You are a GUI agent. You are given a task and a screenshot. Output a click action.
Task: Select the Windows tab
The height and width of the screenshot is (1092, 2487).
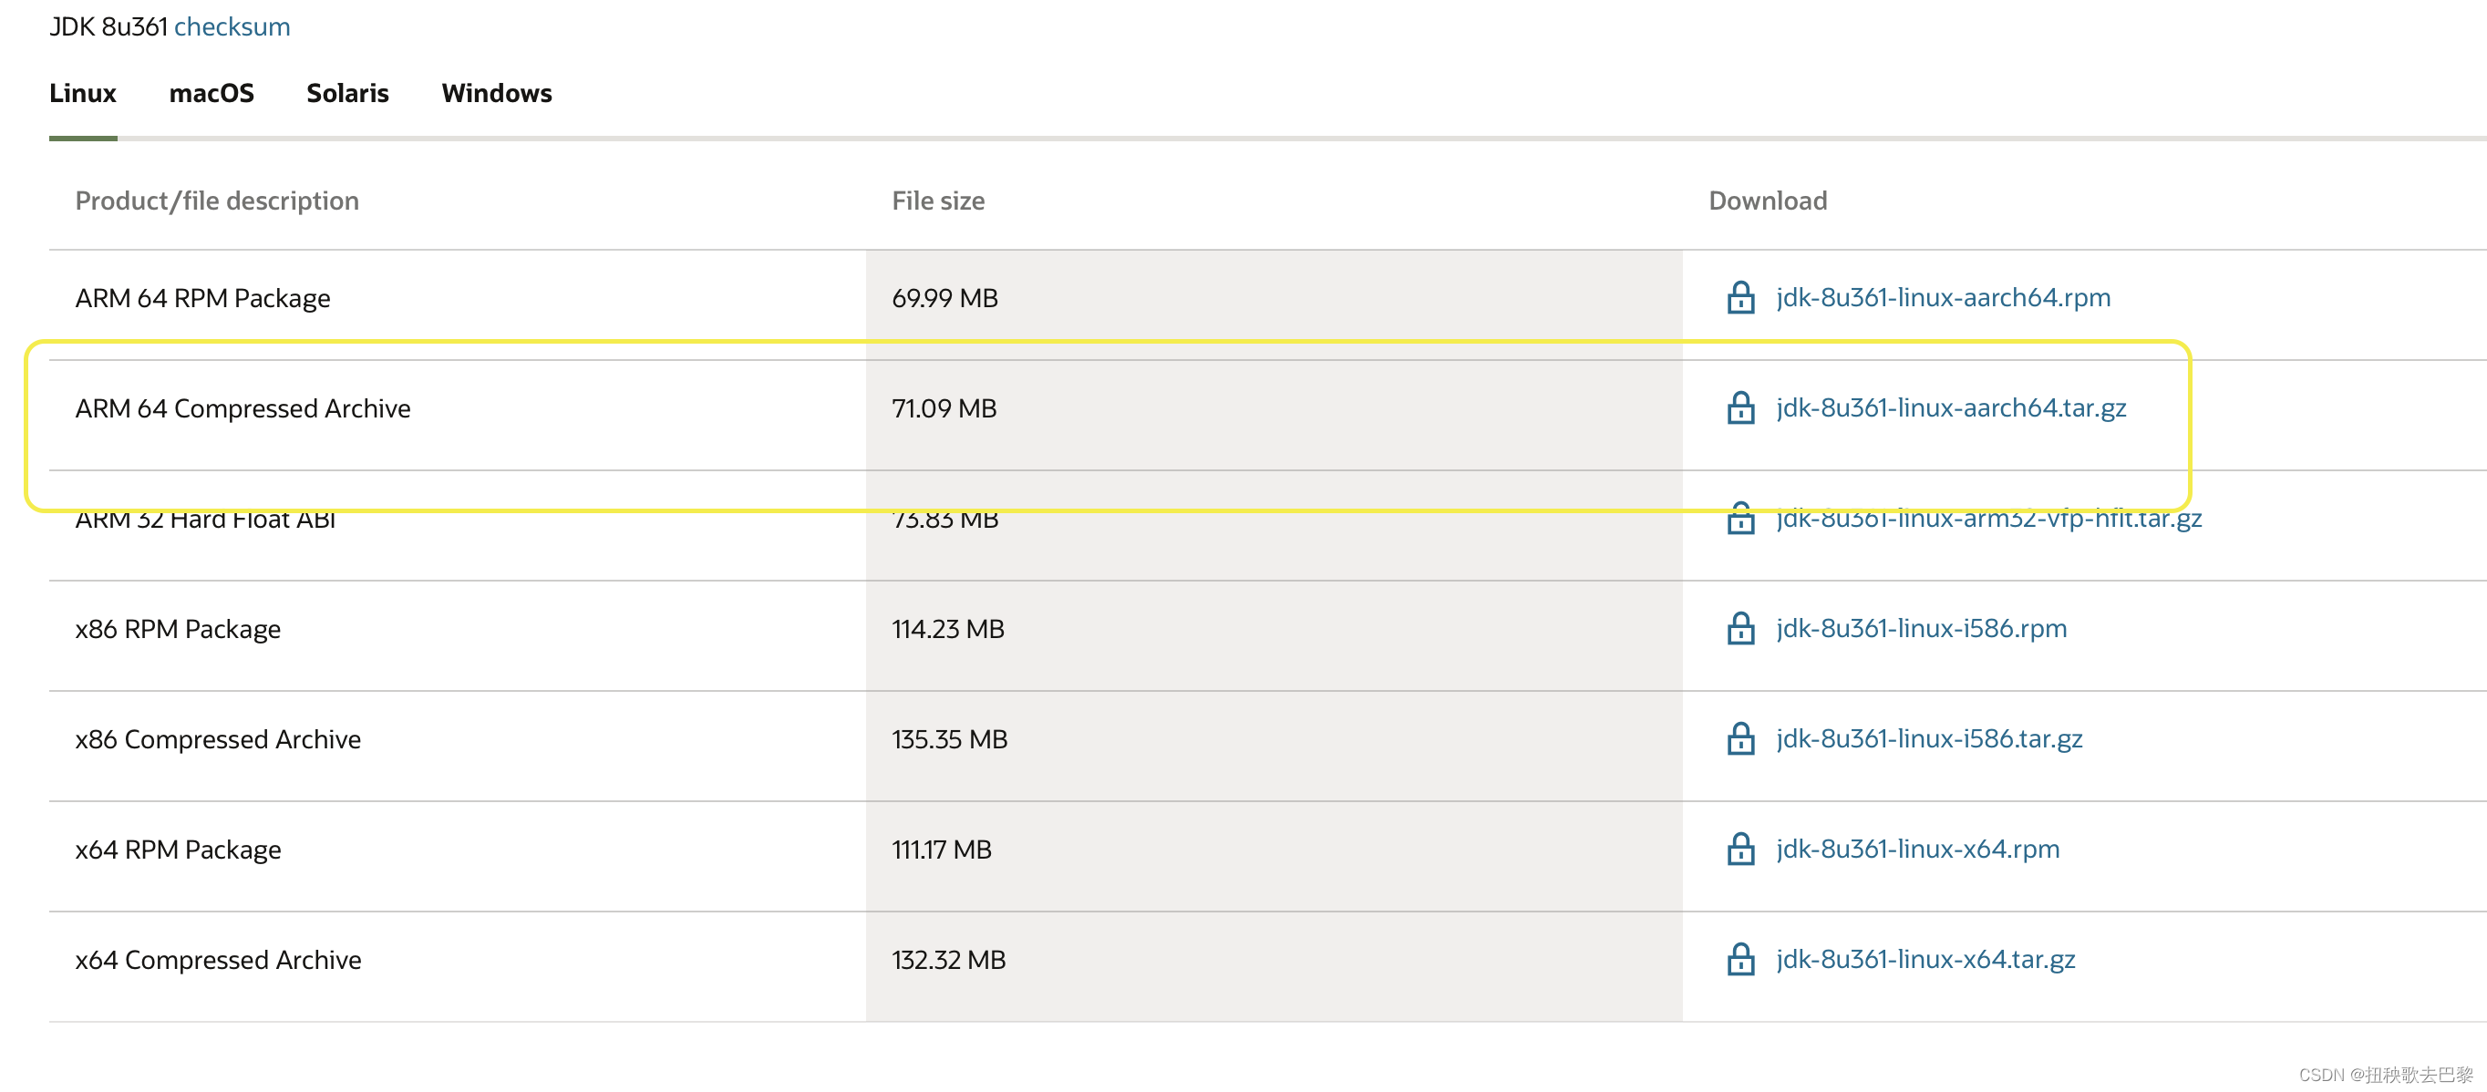496,94
